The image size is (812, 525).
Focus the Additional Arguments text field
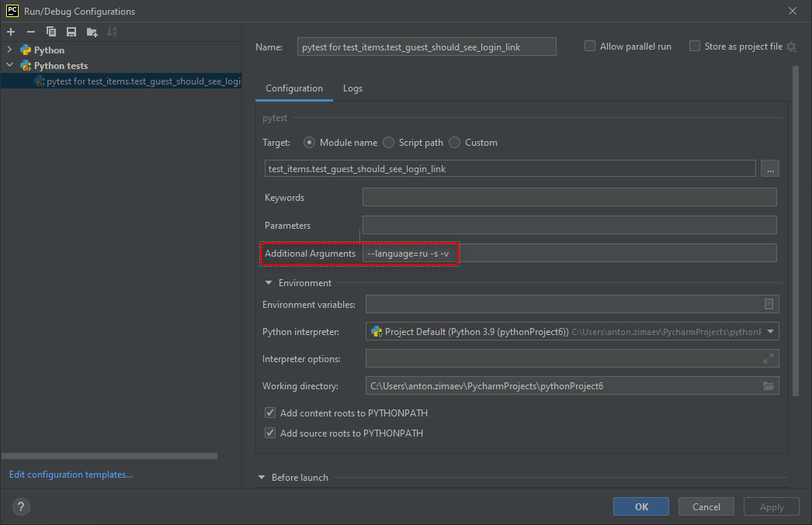pos(570,253)
